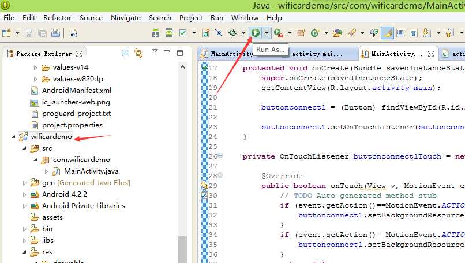The width and height of the screenshot is (465, 263).
Task: Open the Run As dropdown arrow
Action: tap(267, 33)
